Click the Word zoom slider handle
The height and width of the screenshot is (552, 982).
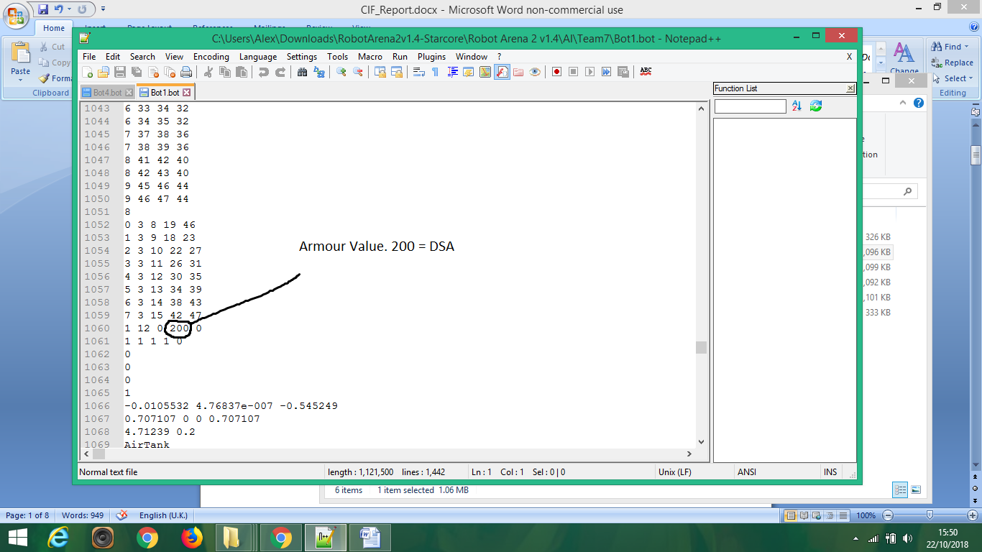[x=930, y=515]
